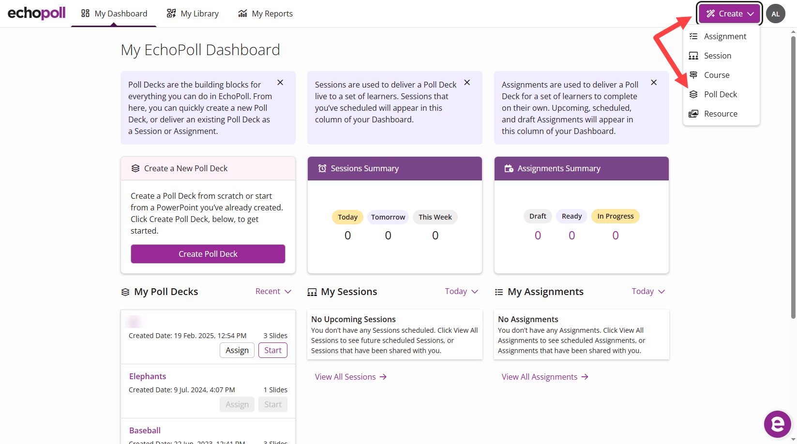
Task: Click the My Reports chart icon
Action: pyautogui.click(x=243, y=14)
